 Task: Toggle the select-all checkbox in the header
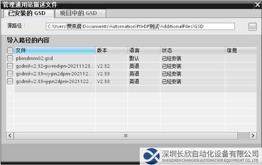10,51
